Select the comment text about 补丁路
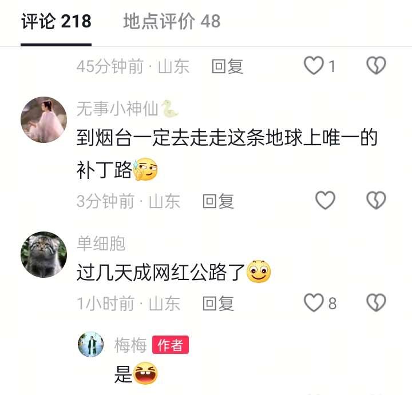 click(227, 154)
